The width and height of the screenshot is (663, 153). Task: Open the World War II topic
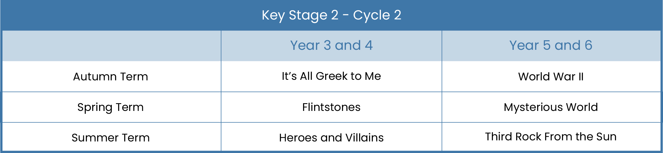551,76
